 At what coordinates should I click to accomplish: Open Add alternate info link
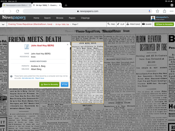click(x=28, y=78)
